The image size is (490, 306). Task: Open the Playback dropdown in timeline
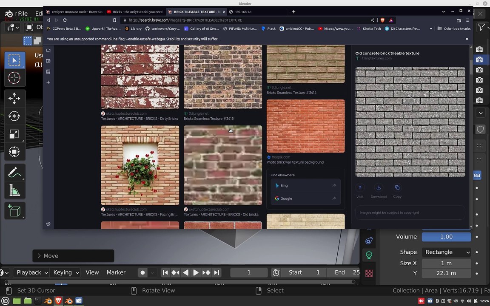[32, 272]
